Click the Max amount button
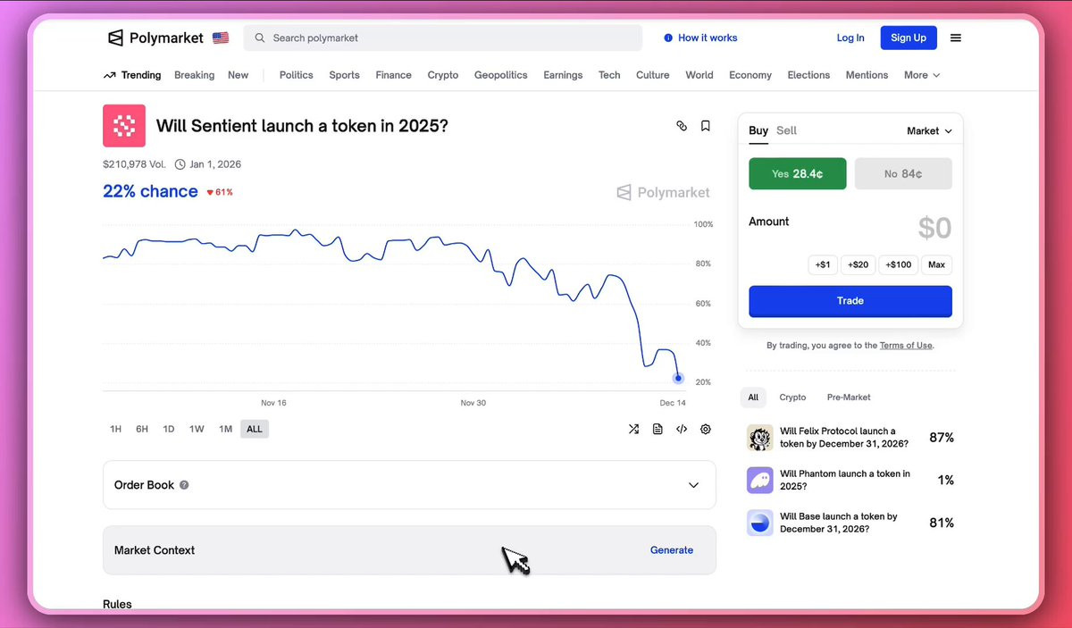 tap(936, 264)
